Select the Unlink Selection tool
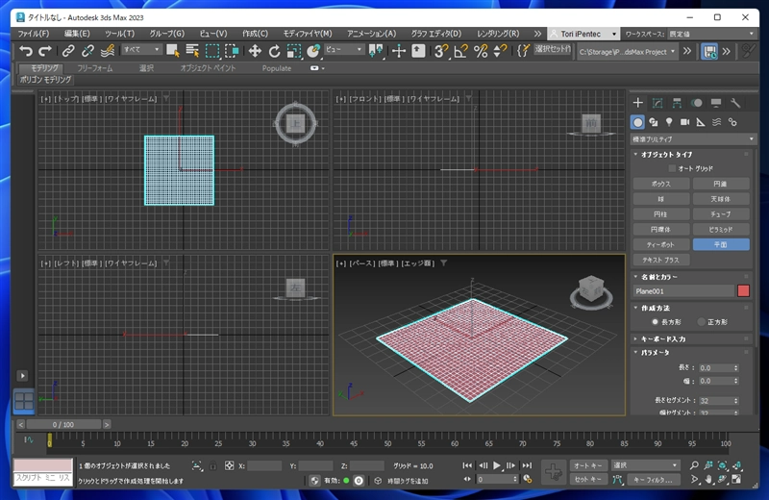 pyautogui.click(x=87, y=51)
